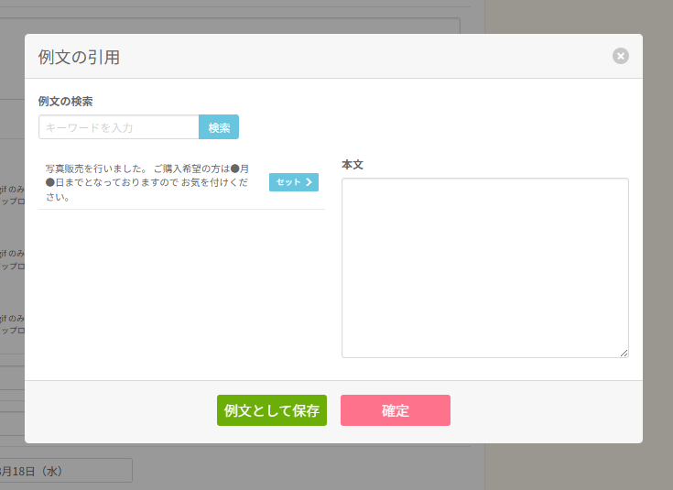Click the pink 確定 button

coord(396,410)
